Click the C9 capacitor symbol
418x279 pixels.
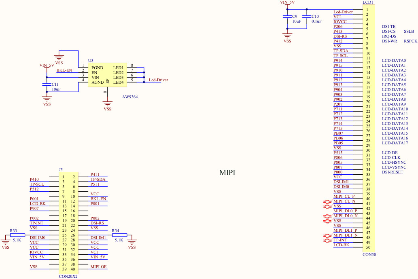[x=287, y=17]
